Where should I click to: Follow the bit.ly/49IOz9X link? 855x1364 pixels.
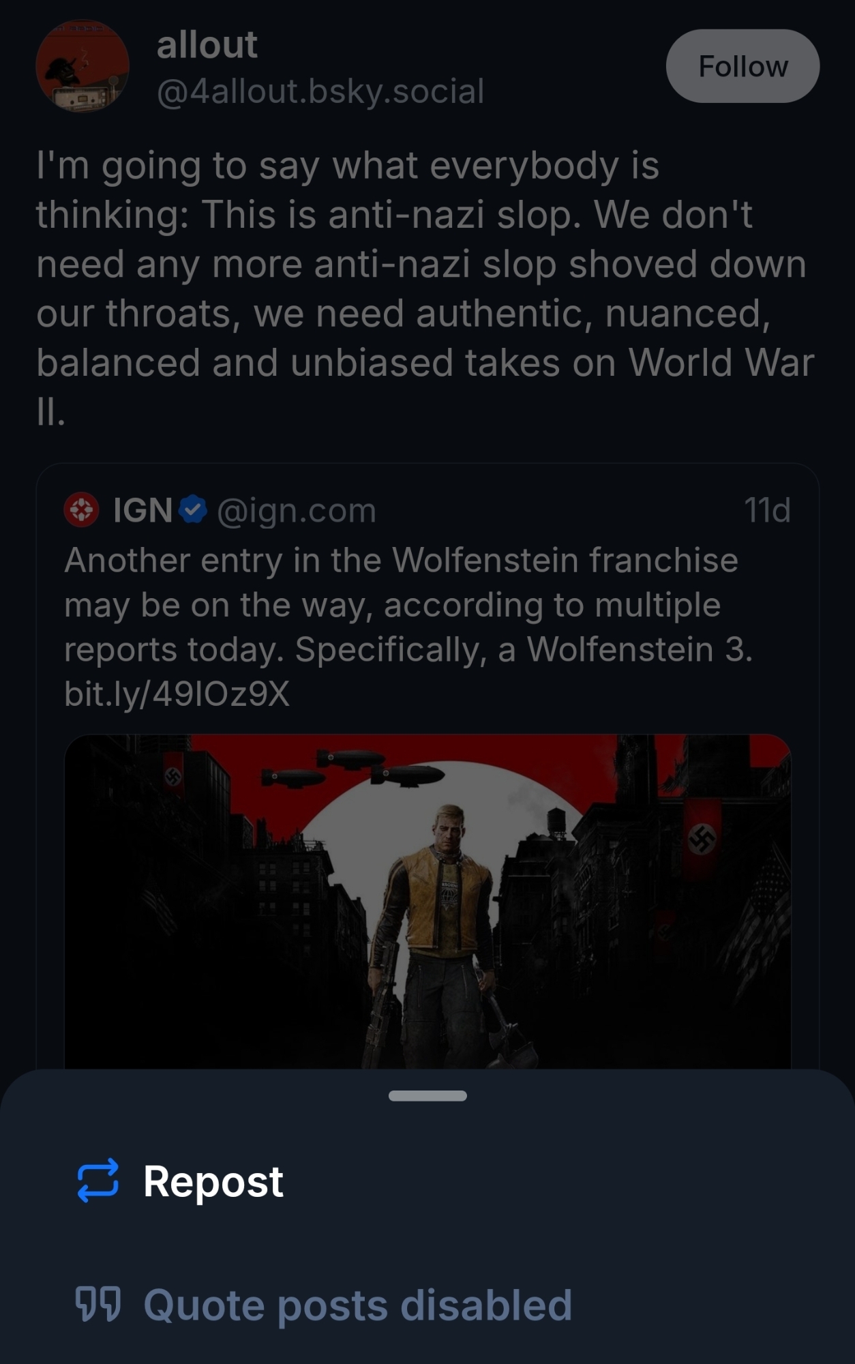click(177, 694)
